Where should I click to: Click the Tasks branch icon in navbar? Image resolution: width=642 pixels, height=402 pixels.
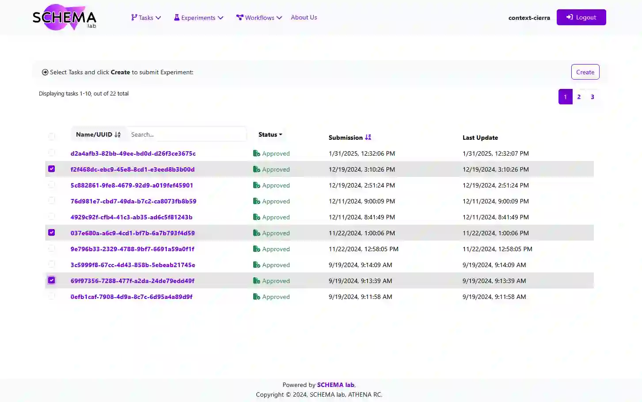(x=134, y=18)
